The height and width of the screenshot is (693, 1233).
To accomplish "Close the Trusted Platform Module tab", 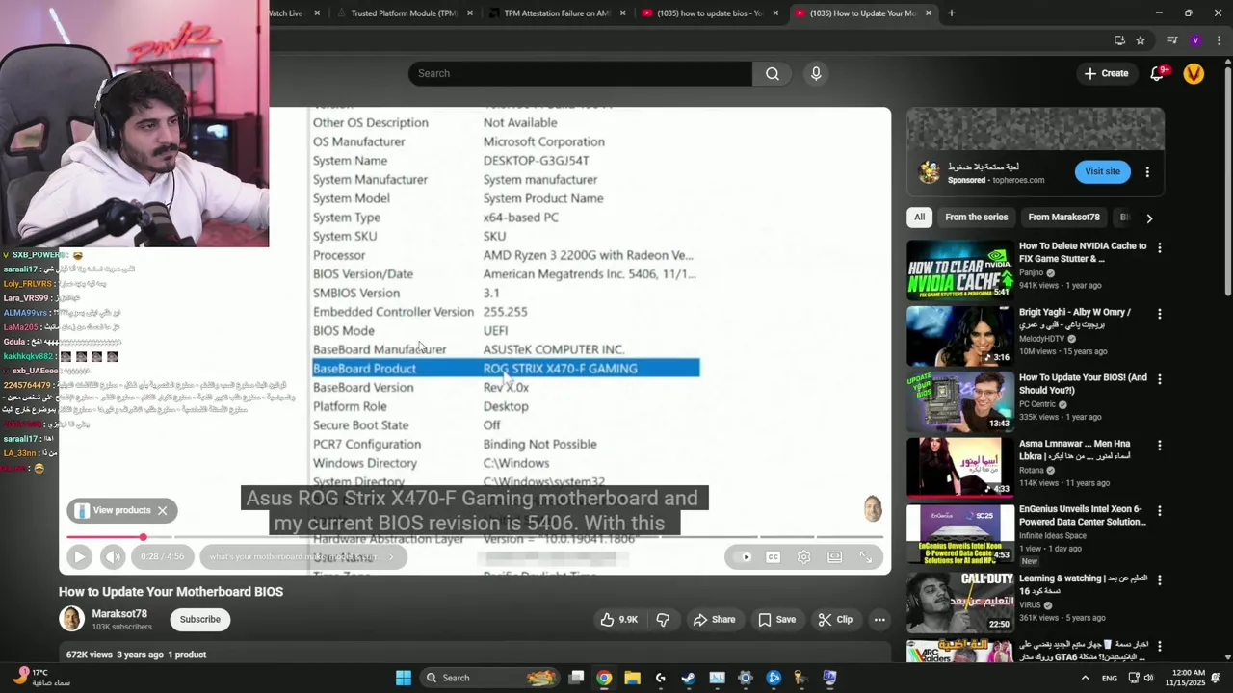I will [470, 13].
